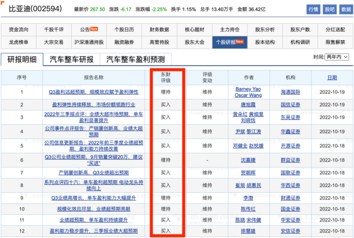Viewport: 354px width, 238px height.
Task: Go to 股东大会
Action: click(x=194, y=42)
